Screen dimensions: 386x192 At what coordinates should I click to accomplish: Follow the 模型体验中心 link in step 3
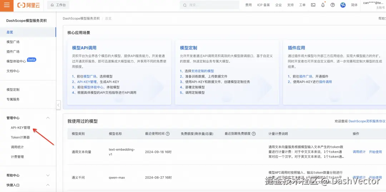[x=94, y=87]
